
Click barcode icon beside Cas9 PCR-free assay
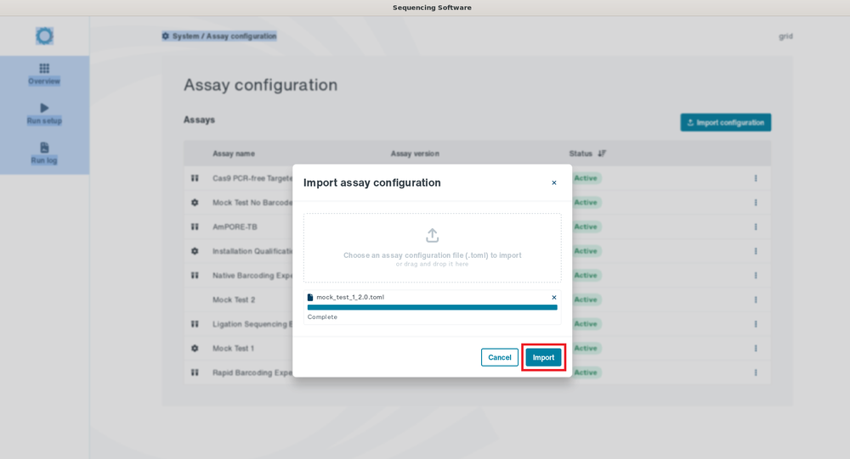click(x=195, y=178)
